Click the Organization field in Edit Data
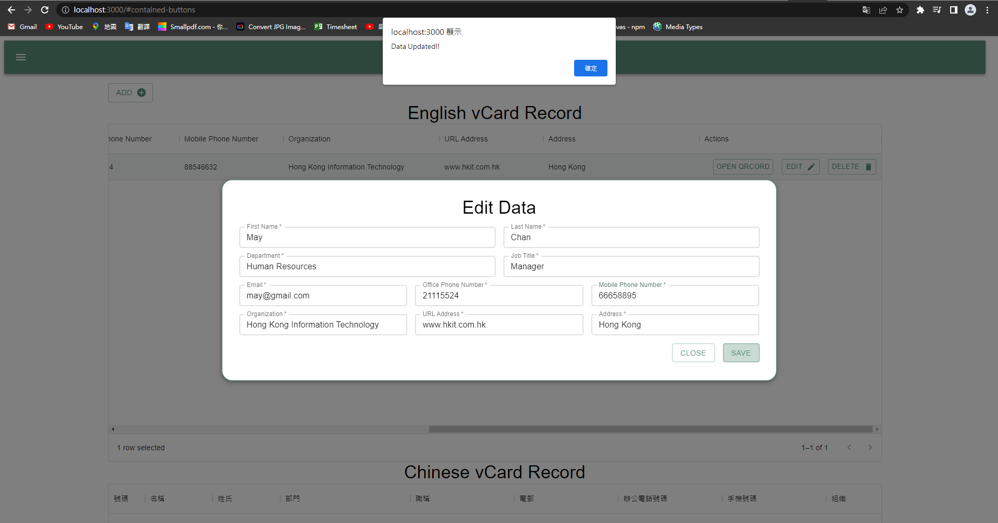998x523 pixels. [x=323, y=324]
